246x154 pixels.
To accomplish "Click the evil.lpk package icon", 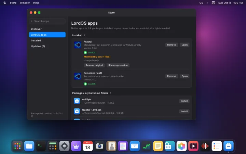I will [x=77, y=101].
